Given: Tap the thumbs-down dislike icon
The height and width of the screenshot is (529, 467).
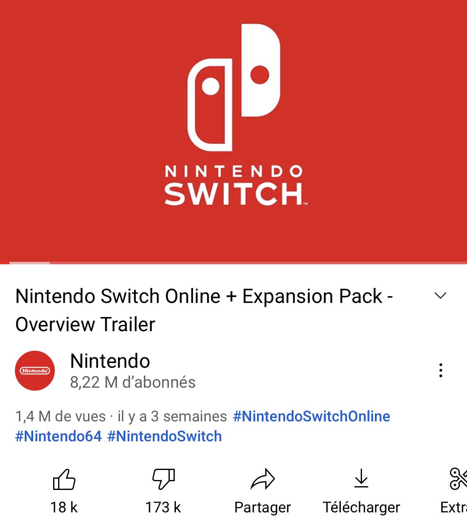Looking at the screenshot, I should pyautogui.click(x=164, y=479).
